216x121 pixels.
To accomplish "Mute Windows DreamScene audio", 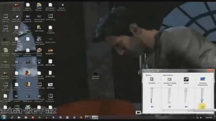I will tap(202, 107).
